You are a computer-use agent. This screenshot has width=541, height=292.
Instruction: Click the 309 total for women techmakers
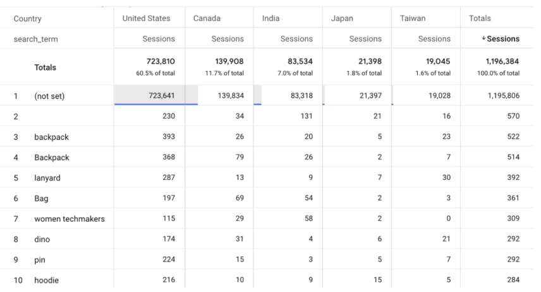[513, 218]
